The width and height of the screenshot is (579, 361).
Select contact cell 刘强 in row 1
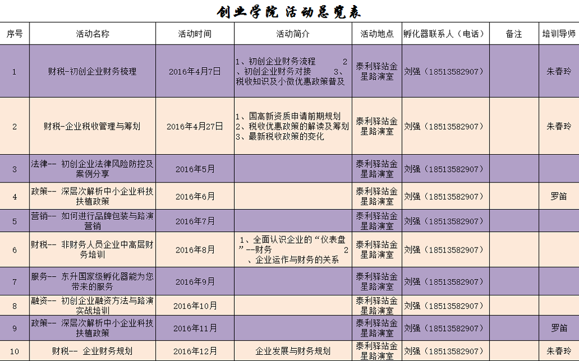point(446,71)
